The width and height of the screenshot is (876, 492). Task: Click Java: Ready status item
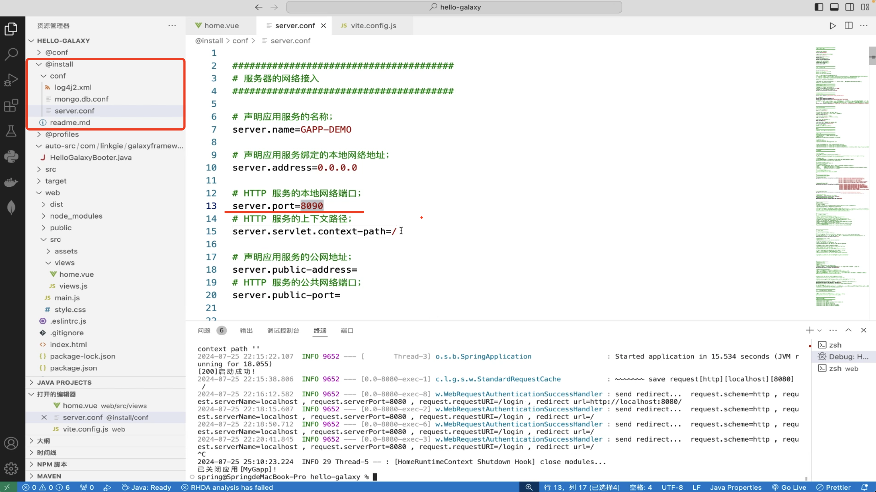click(146, 487)
